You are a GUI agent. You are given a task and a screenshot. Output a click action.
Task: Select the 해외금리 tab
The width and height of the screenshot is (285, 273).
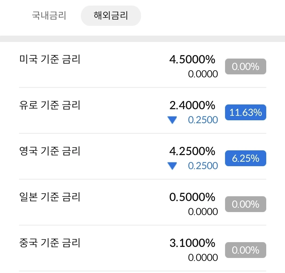click(x=111, y=16)
